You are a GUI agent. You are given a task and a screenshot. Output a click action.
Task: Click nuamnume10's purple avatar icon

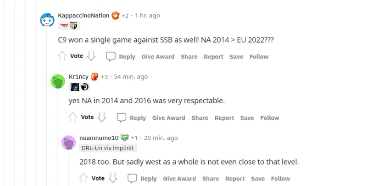(x=69, y=142)
